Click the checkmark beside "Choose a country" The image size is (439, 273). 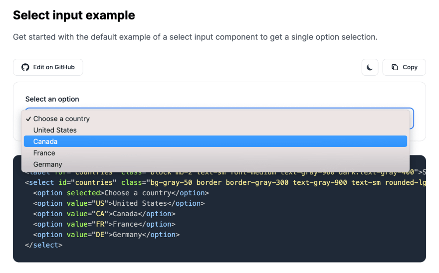click(29, 119)
